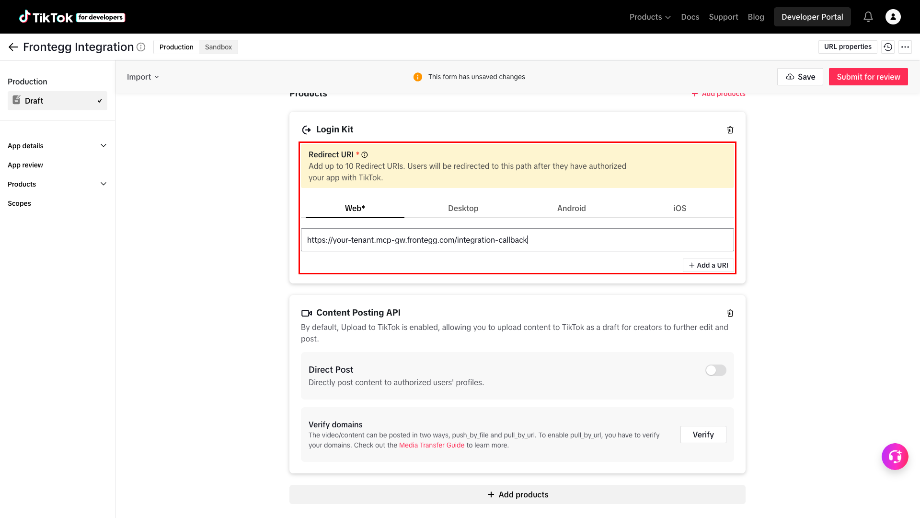
Task: Open the three-dot more options menu
Action: (x=905, y=47)
